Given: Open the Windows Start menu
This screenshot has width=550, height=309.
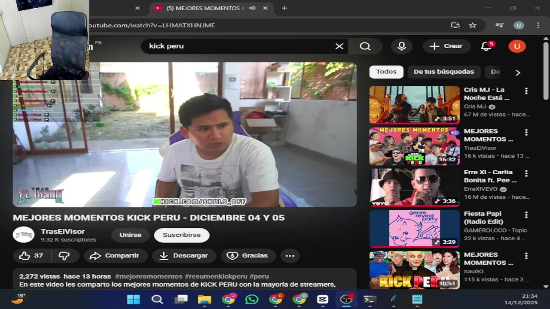Looking at the screenshot, I should tap(133, 299).
